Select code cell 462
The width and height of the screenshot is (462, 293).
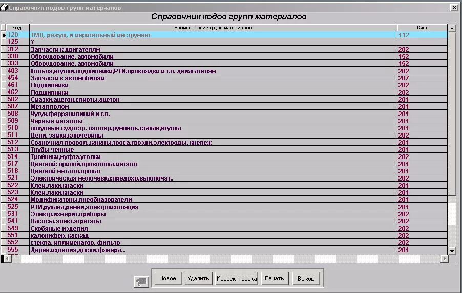(17, 92)
